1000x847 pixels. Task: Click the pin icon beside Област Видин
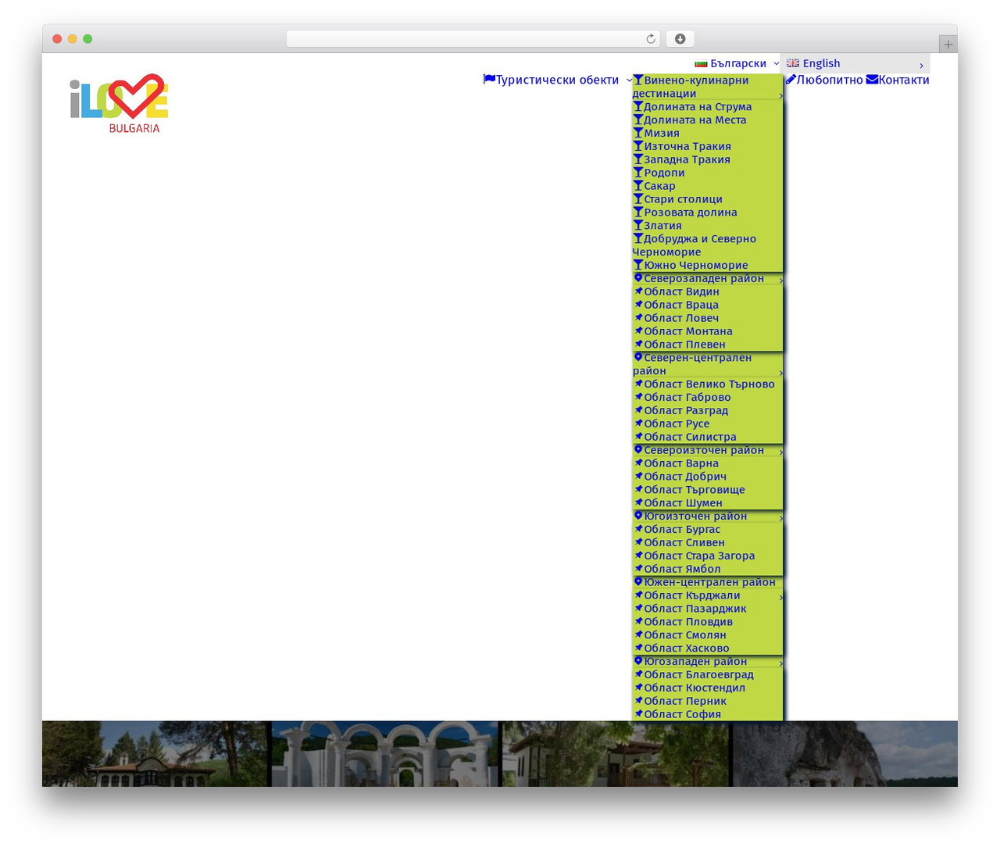(638, 291)
